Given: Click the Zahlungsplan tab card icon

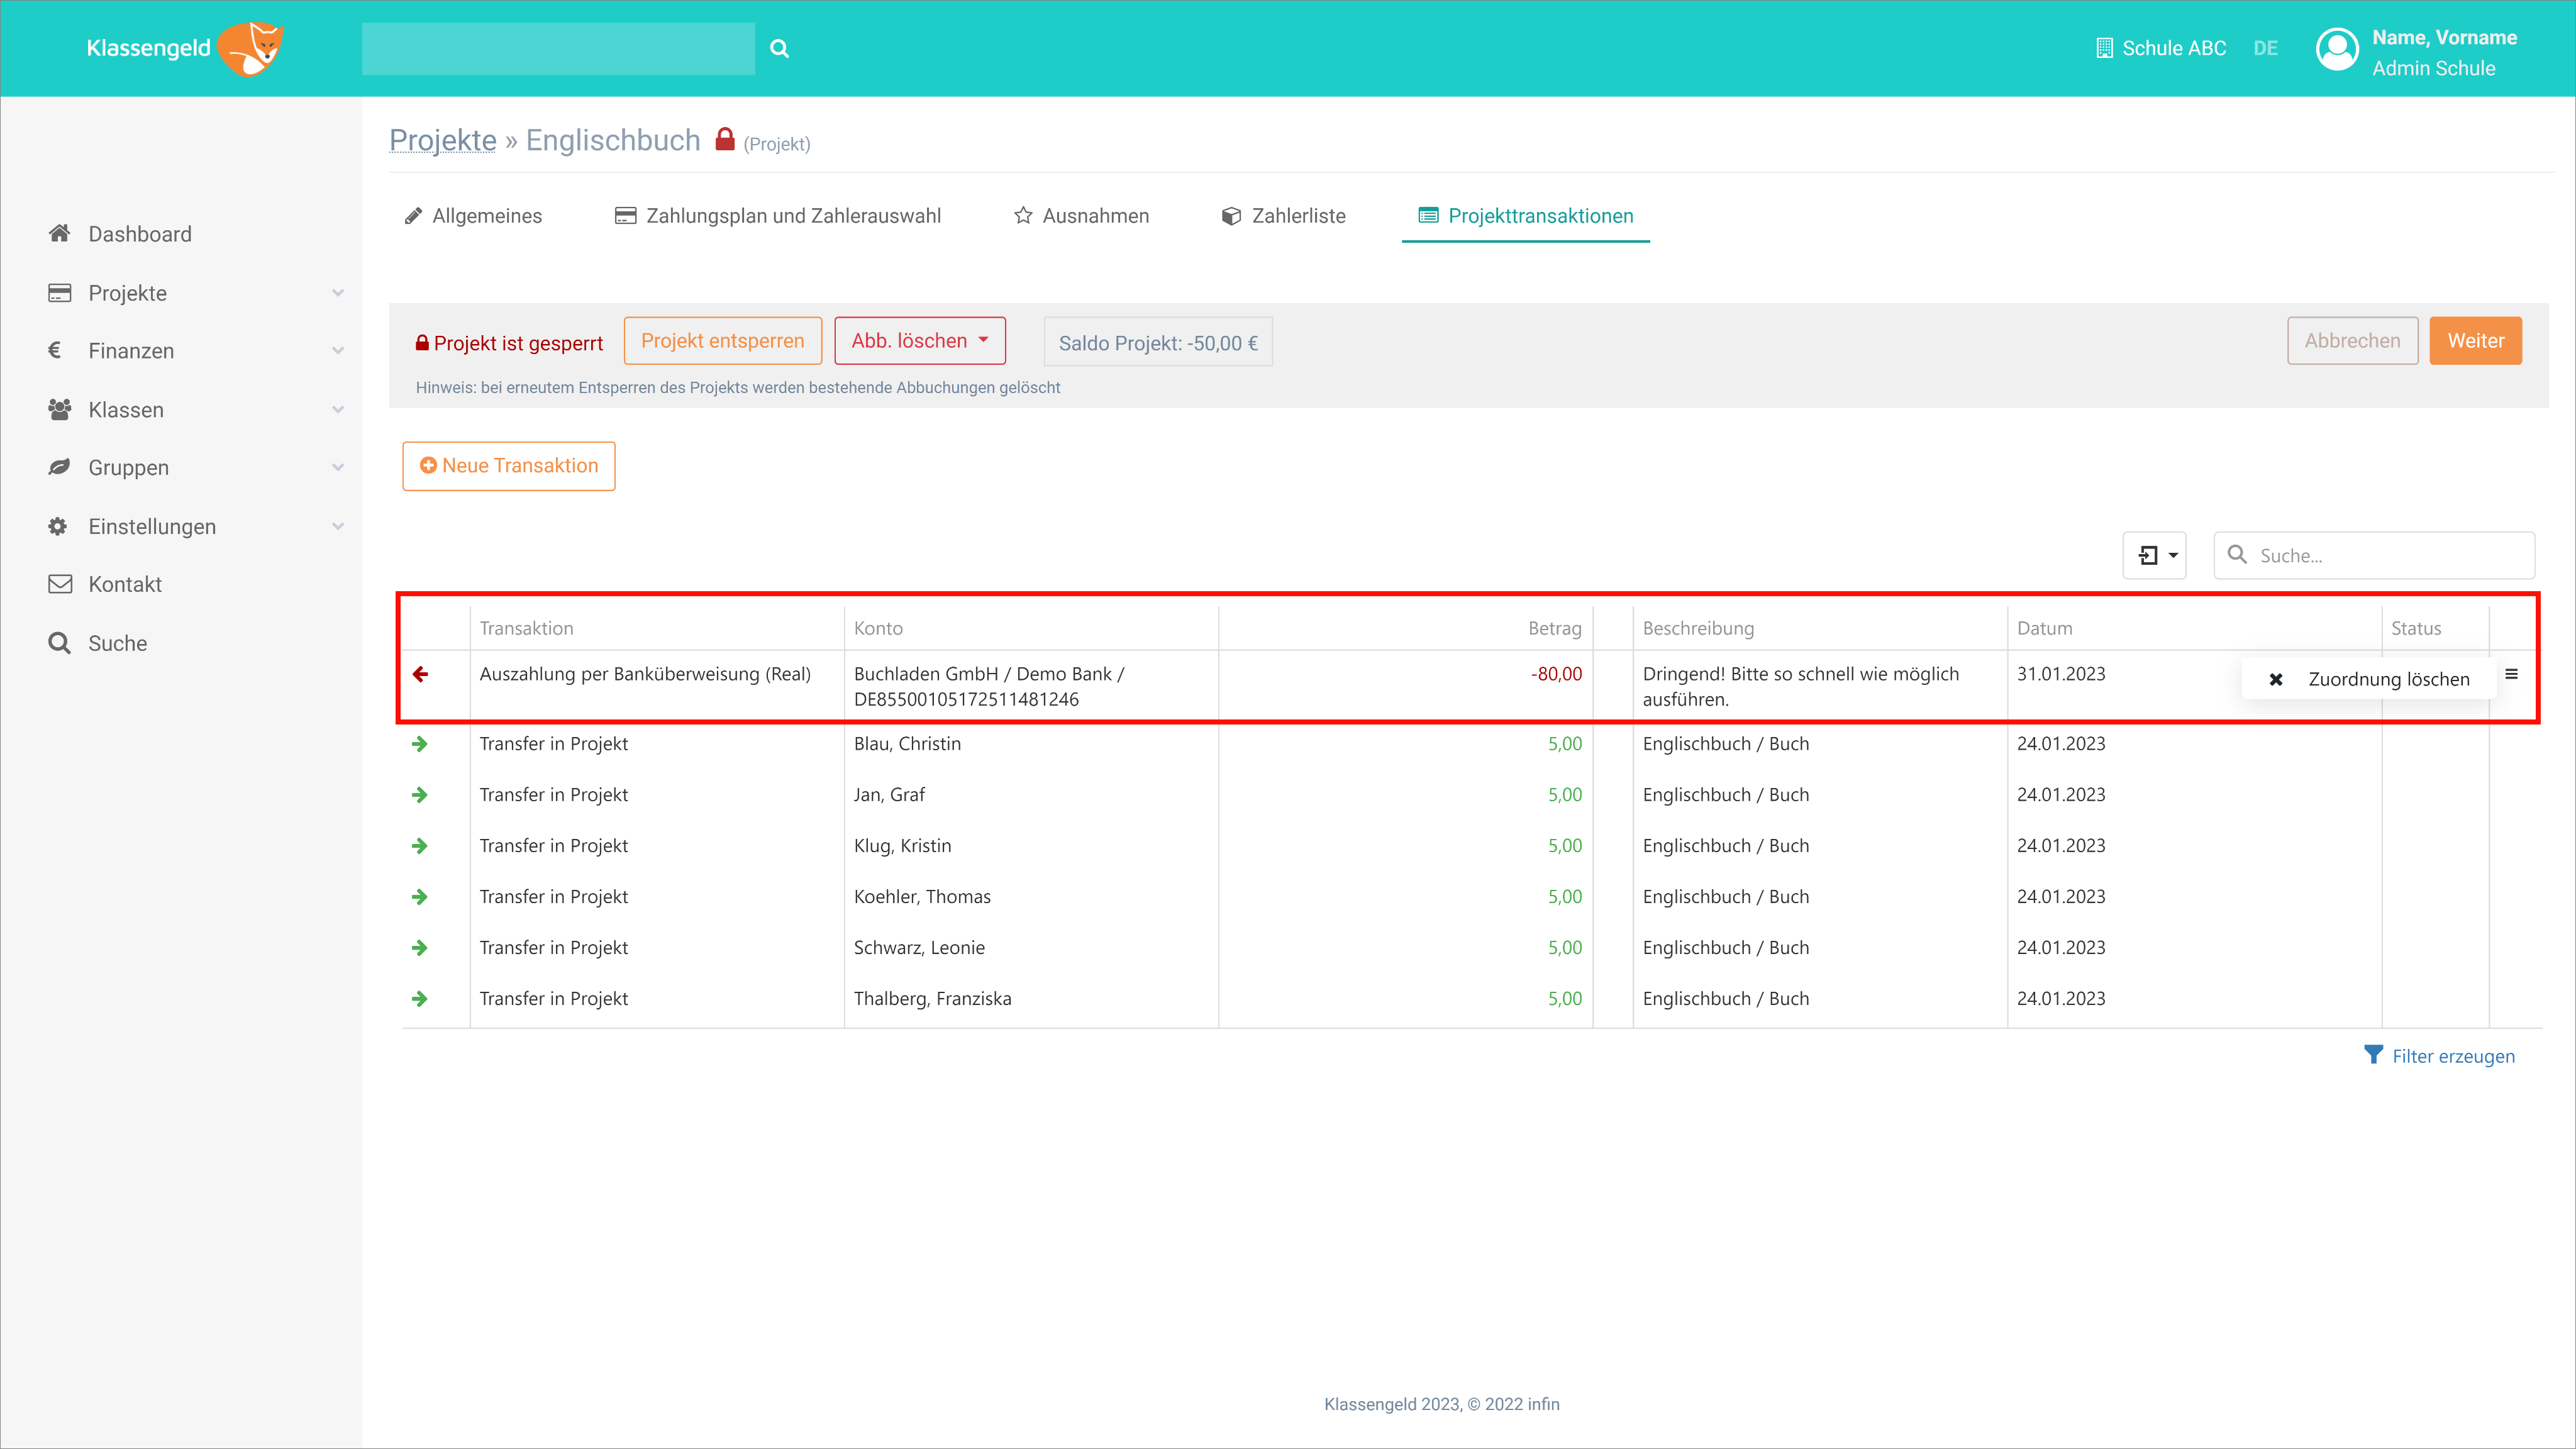Looking at the screenshot, I should [625, 216].
